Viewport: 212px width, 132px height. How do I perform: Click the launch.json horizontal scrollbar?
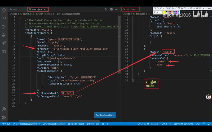pyautogui.click(x=59, y=121)
